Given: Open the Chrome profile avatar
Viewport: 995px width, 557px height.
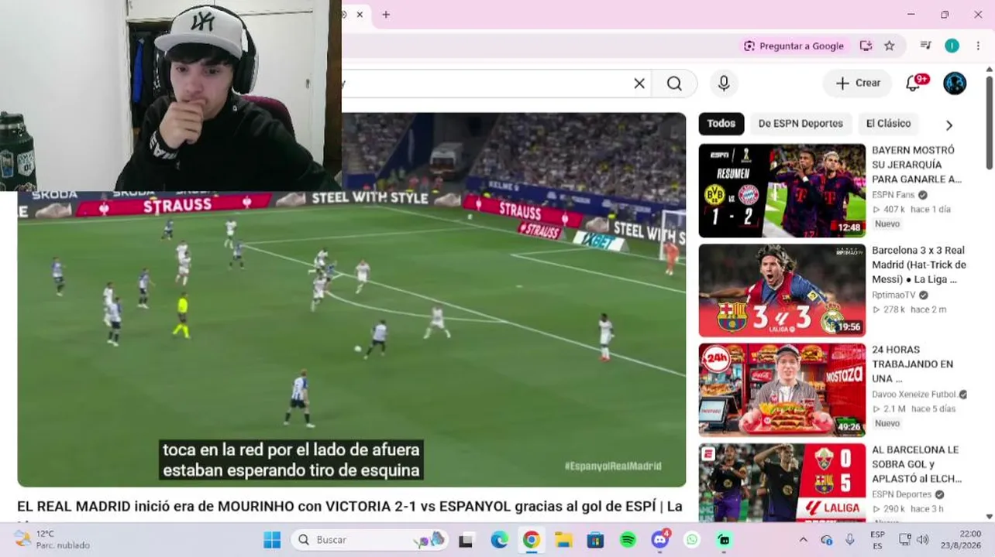Looking at the screenshot, I should pyautogui.click(x=952, y=46).
